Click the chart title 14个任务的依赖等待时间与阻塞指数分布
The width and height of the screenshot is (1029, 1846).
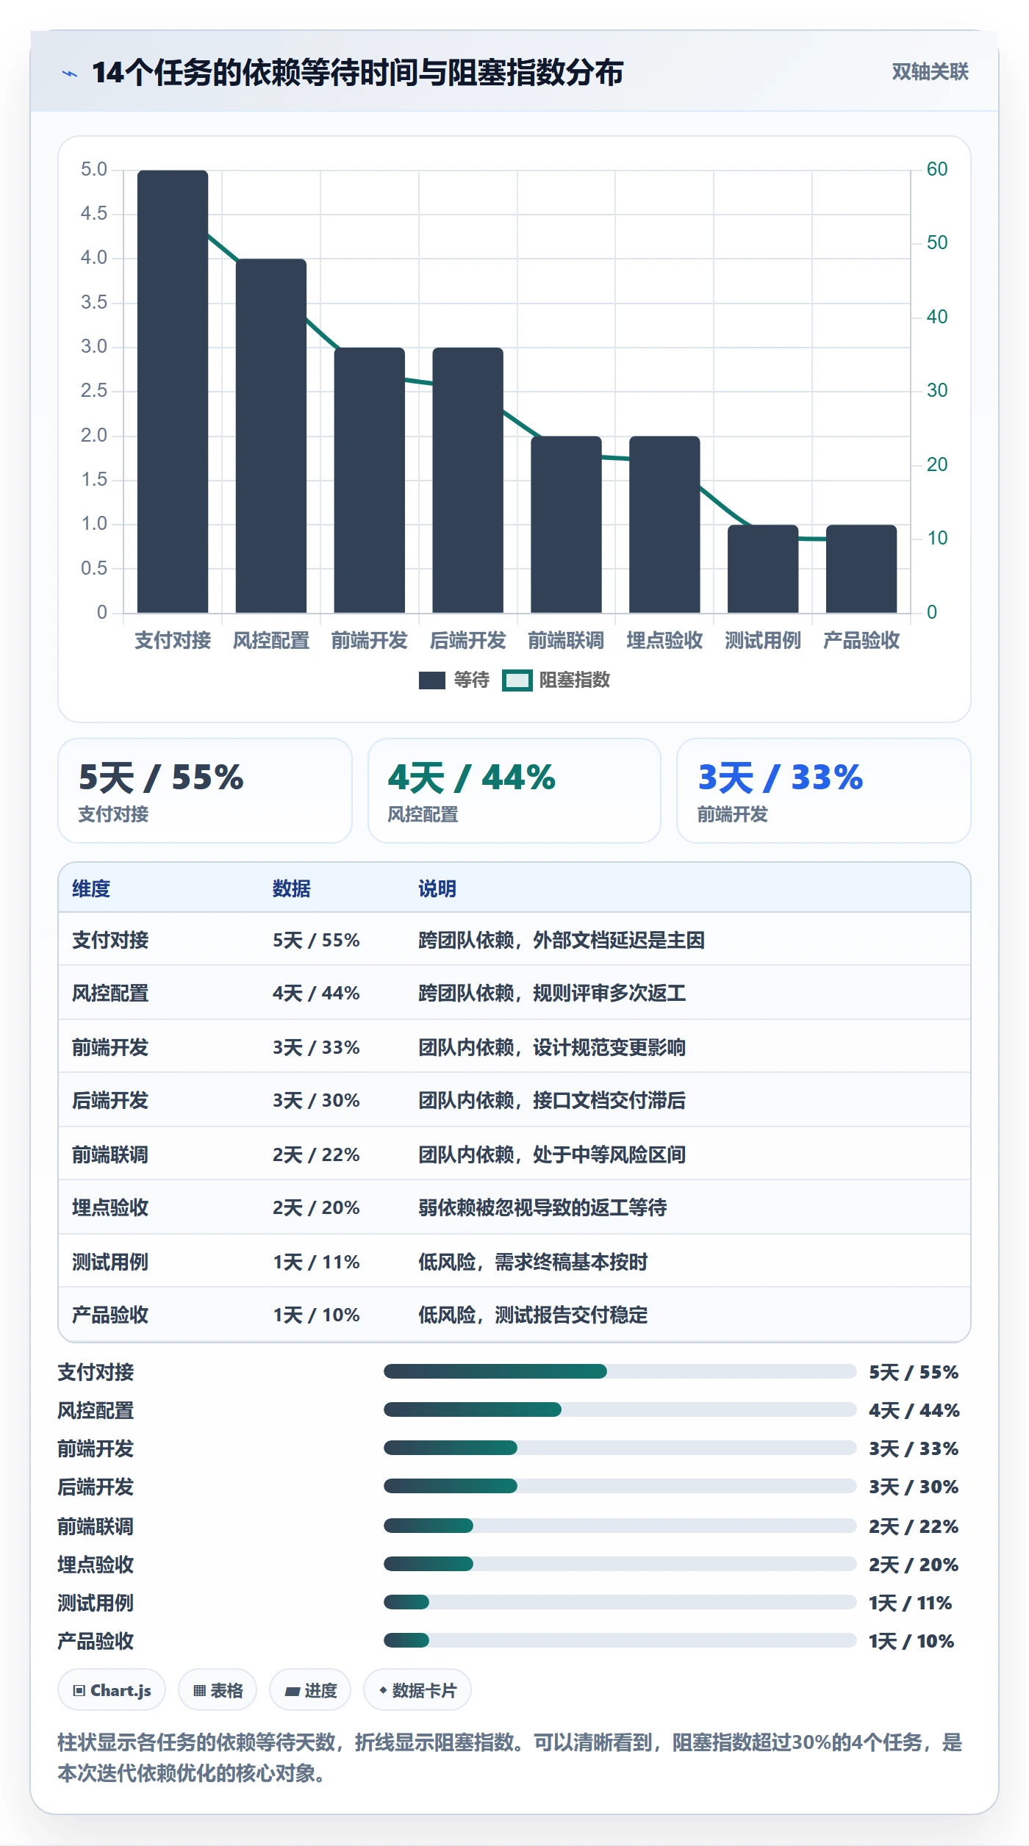tap(357, 73)
